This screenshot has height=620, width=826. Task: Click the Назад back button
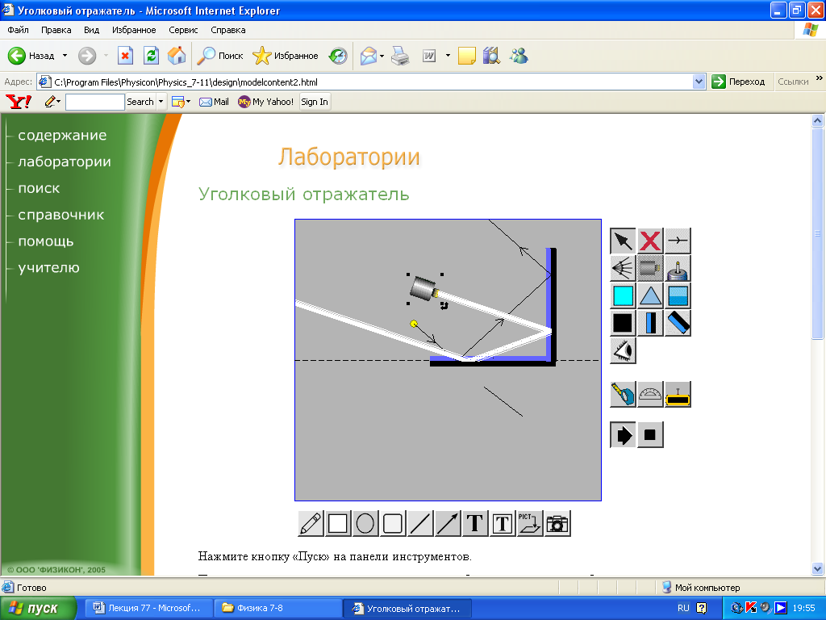31,56
